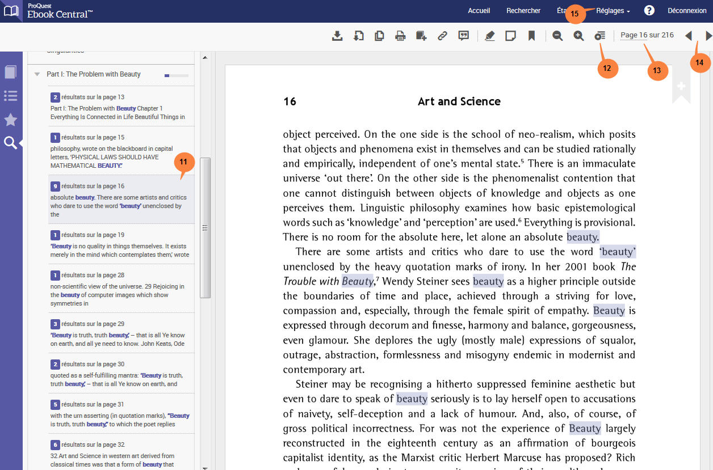Download the book using the download icon
The width and height of the screenshot is (713, 470).
coord(337,36)
